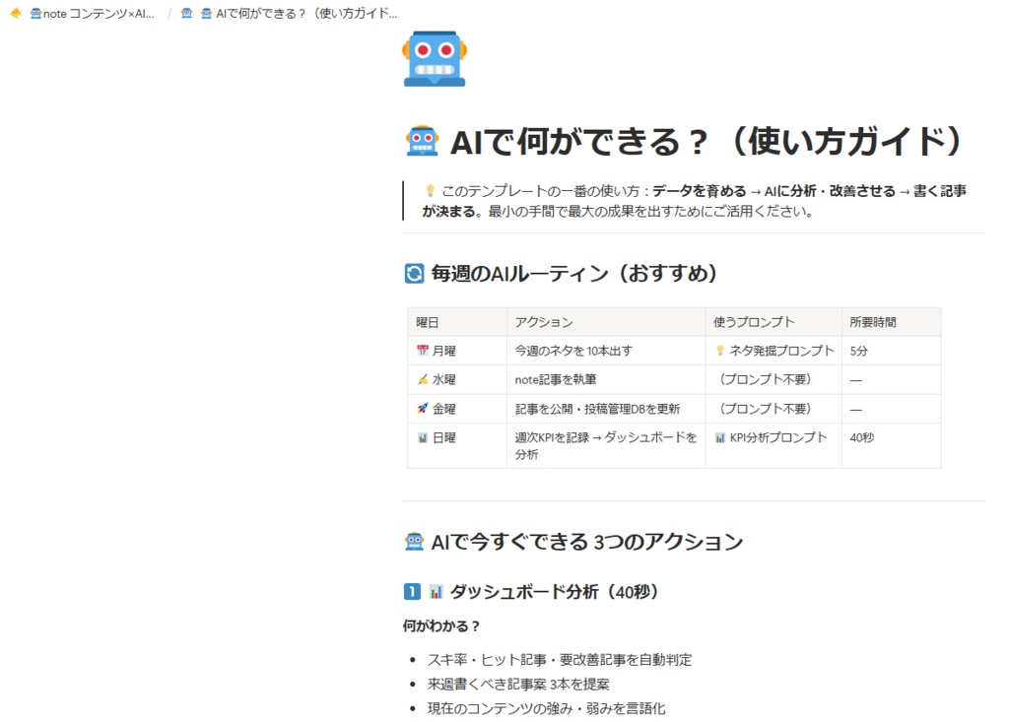Click the bar chart icon in the ダッシュボード分析 heading
Viewport: 1009px width, 722px height.
438,591
